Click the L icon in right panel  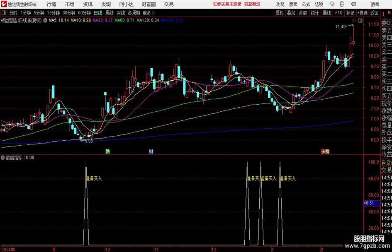(x=384, y=14)
